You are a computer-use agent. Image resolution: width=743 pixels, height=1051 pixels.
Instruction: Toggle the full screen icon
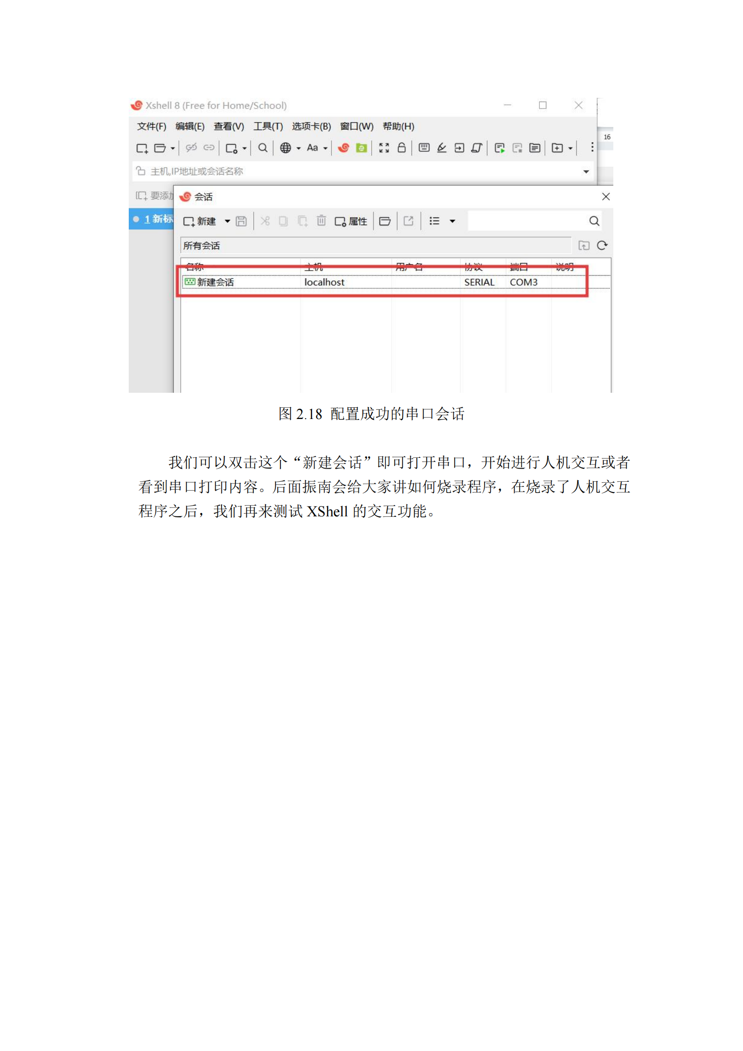pos(384,148)
